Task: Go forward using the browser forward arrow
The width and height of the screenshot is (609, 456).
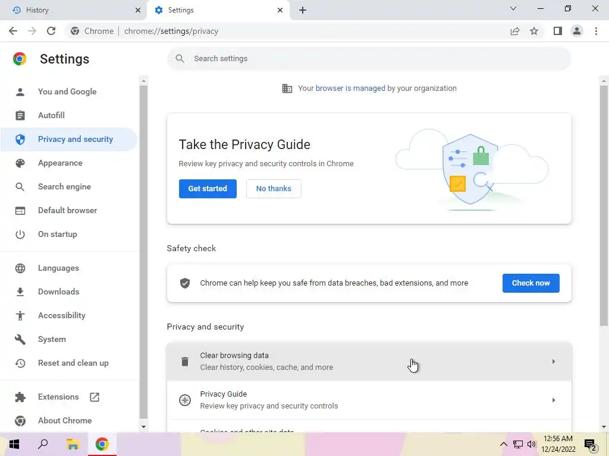Action: 32,31
